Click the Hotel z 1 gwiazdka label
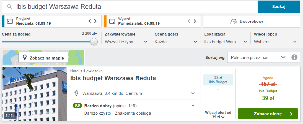The image size is (303, 124). [x=86, y=71]
